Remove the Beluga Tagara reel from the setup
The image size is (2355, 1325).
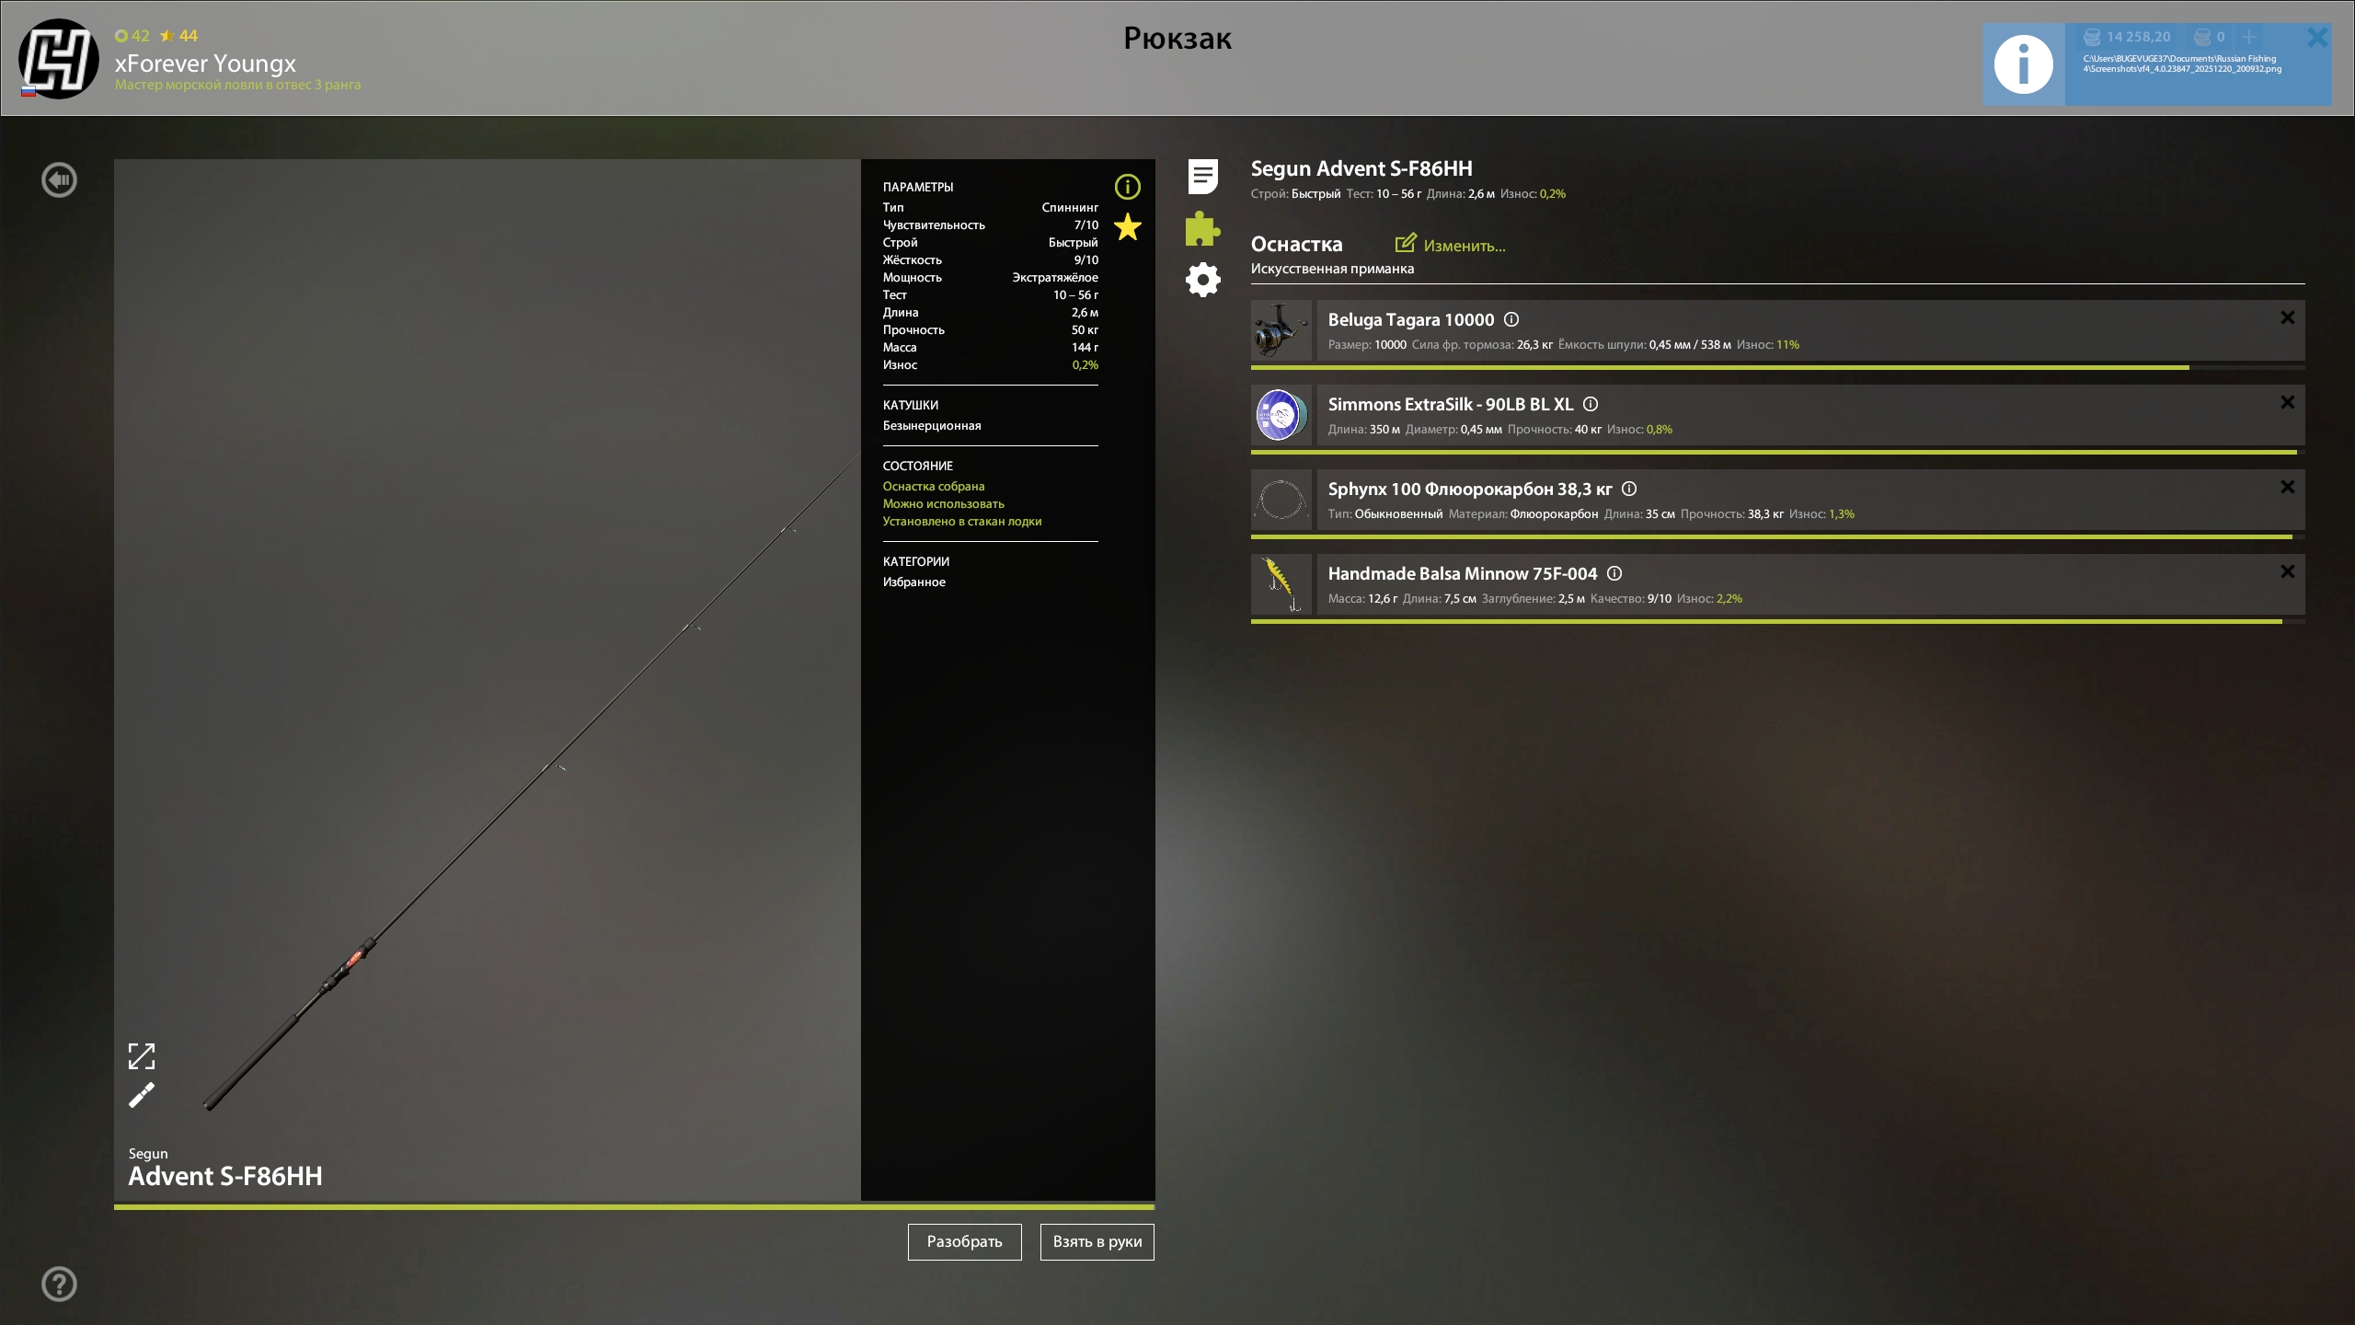click(x=2287, y=317)
